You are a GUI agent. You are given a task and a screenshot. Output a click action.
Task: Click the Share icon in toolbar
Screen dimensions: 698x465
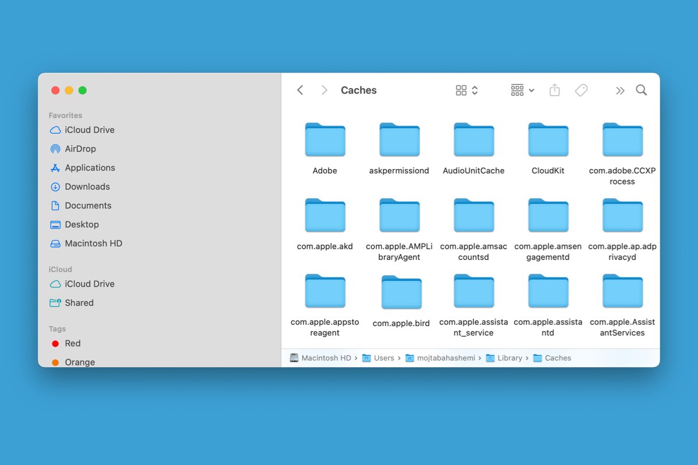pyautogui.click(x=554, y=90)
